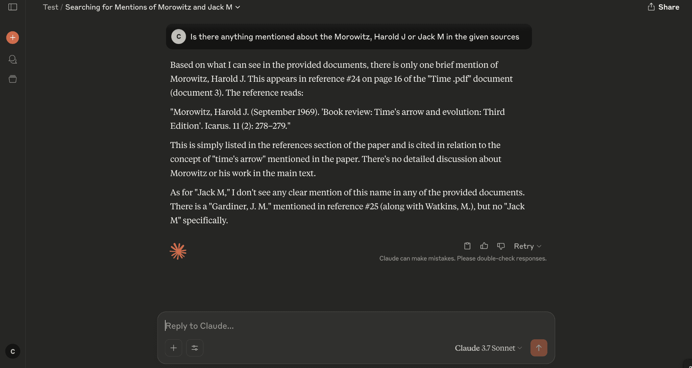Screen dimensions: 692x368
Task: Click the user avatar in the message
Action: 178,36
